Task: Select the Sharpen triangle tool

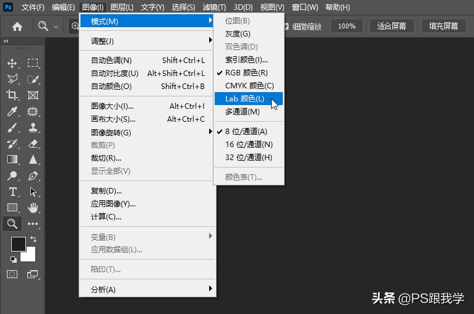Action: 33,159
